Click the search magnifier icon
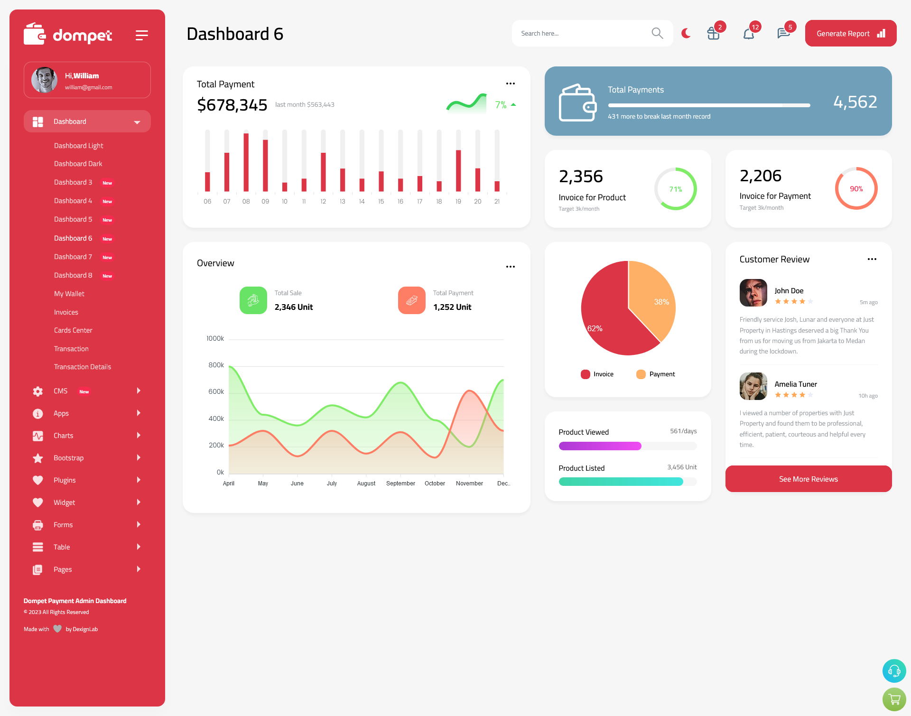The image size is (911, 716). click(657, 33)
